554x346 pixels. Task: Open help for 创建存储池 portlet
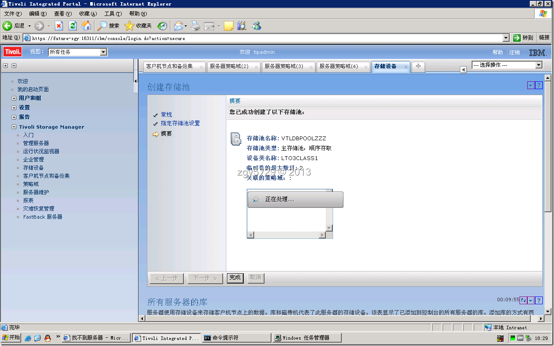pyautogui.click(x=538, y=85)
